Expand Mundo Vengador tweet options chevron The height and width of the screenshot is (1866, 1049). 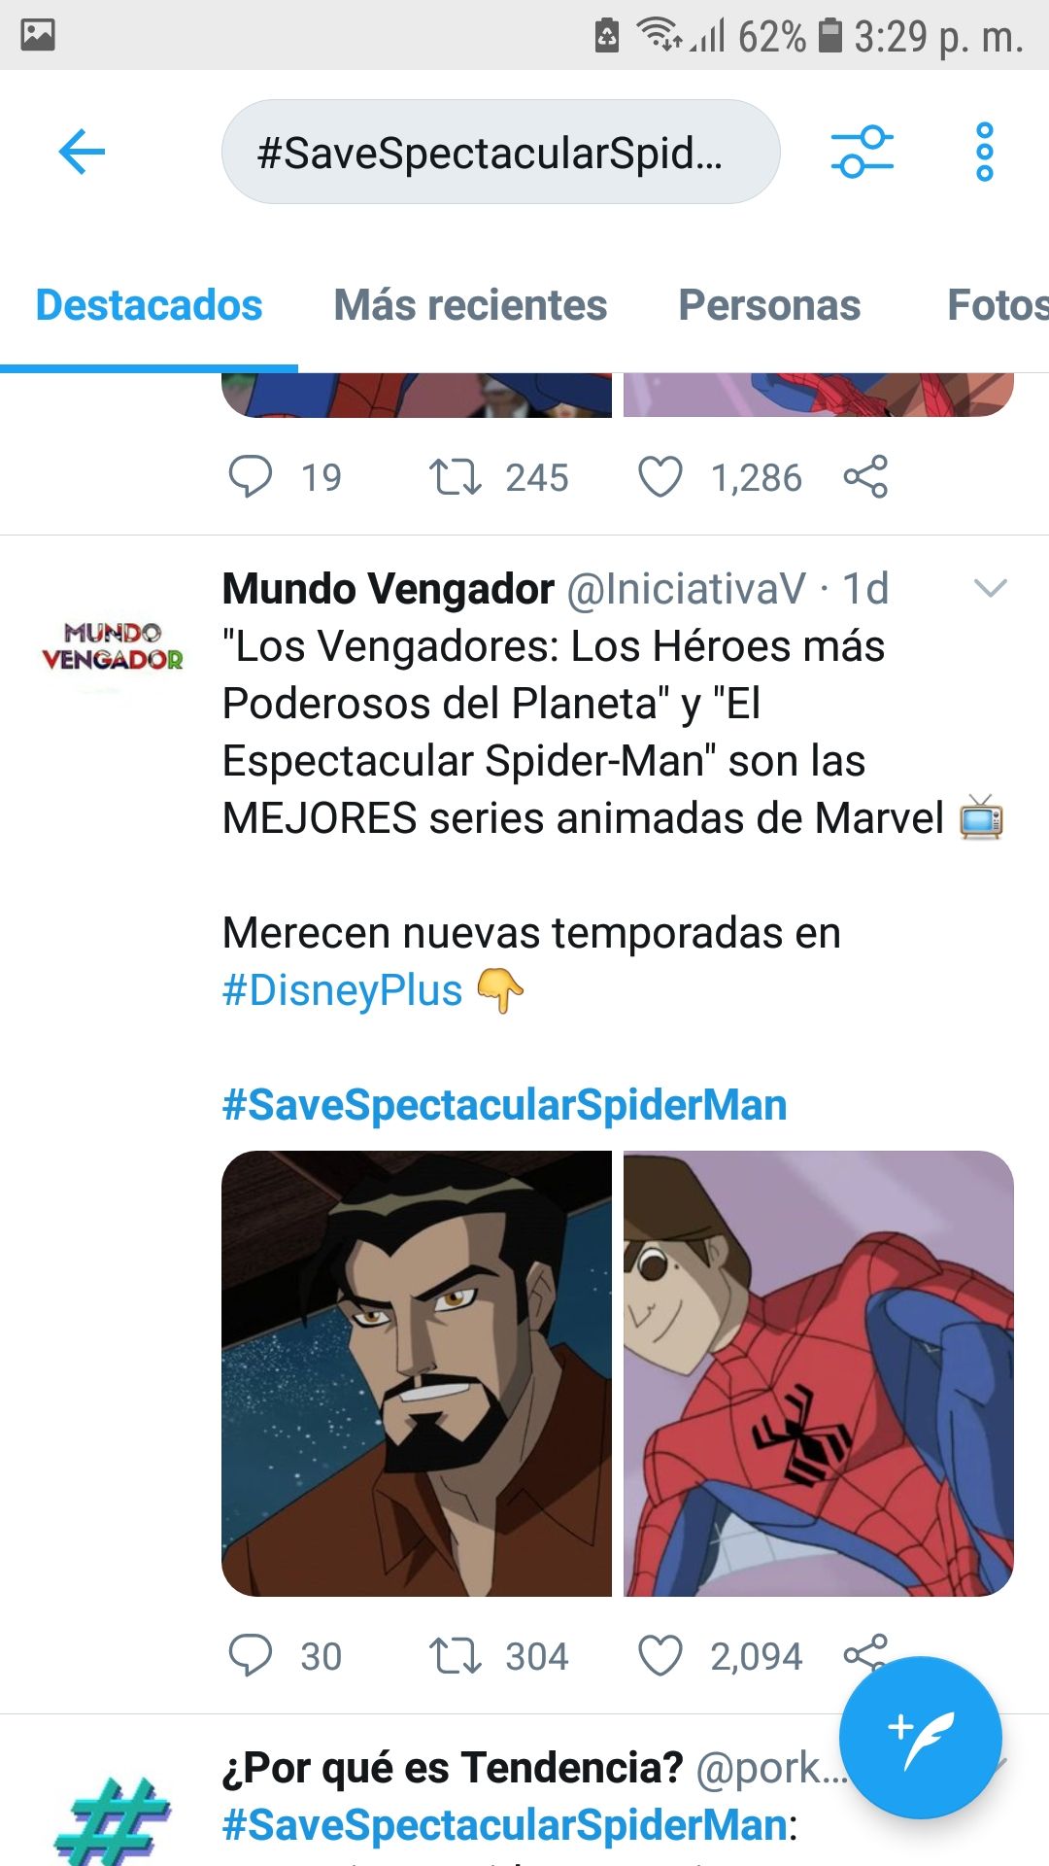click(990, 588)
